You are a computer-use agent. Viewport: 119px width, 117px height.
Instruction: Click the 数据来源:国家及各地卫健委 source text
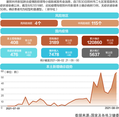tap(97, 115)
